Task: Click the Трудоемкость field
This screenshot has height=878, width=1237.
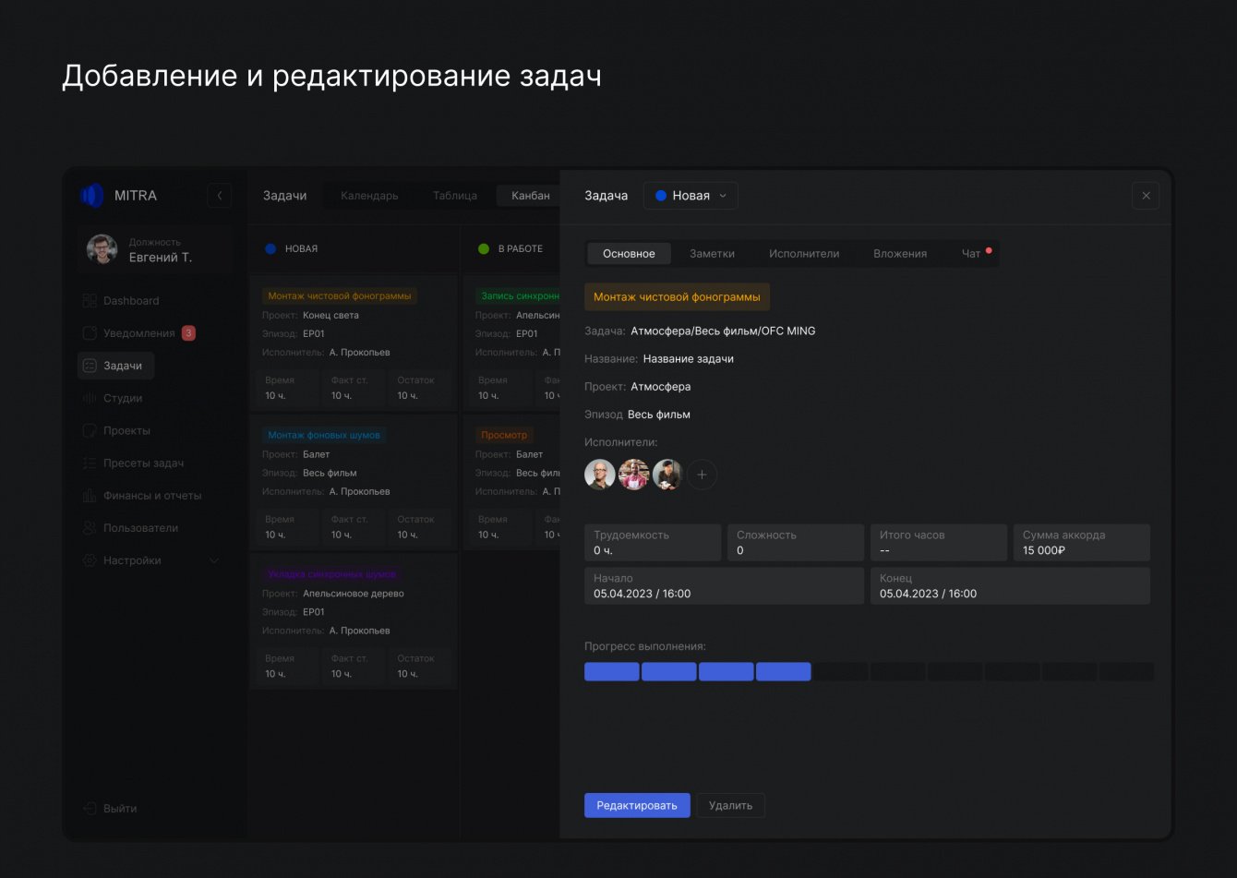Action: [653, 543]
